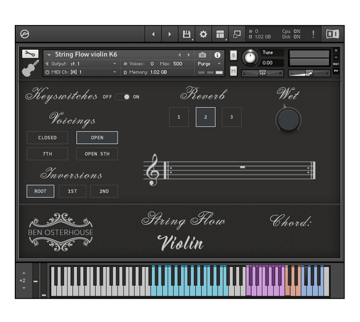The height and width of the screenshot is (322, 360).
Task: Choose the CLOSED voicing button
Action: coord(47,137)
